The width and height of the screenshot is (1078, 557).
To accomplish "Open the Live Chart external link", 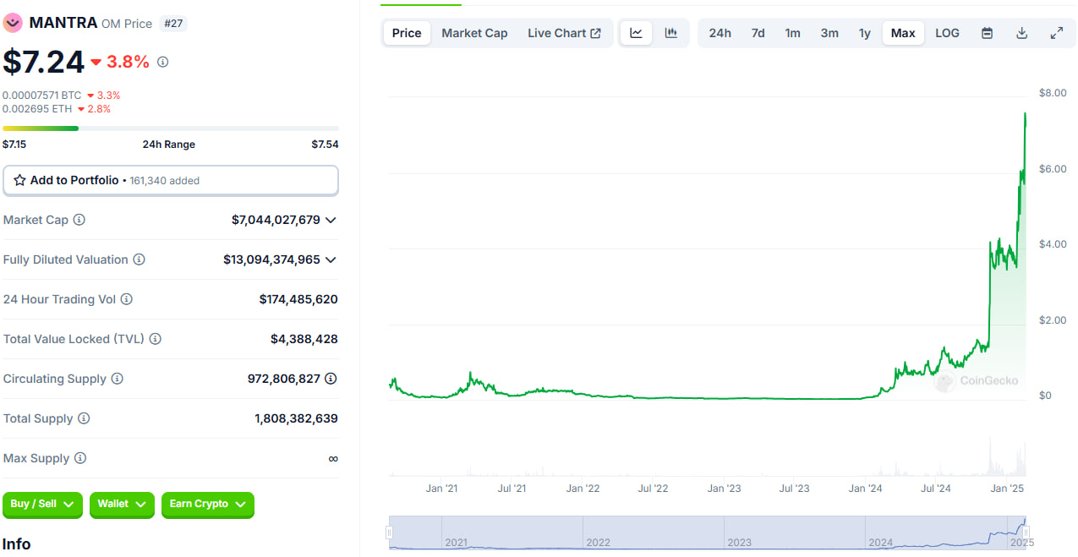I will [565, 33].
